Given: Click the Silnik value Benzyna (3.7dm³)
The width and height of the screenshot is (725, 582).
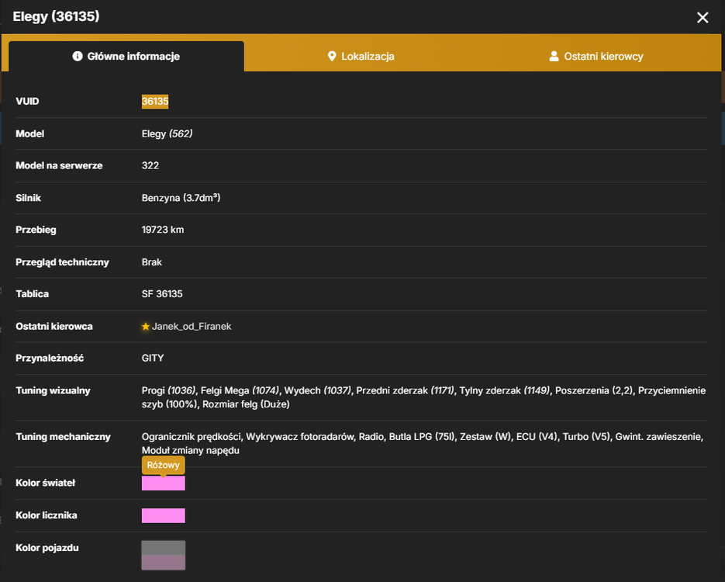Looking at the screenshot, I should pyautogui.click(x=181, y=198).
